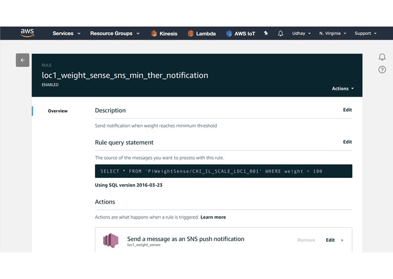The image size is (393, 279).
Task: Edit the Rule query statement
Action: click(x=347, y=142)
